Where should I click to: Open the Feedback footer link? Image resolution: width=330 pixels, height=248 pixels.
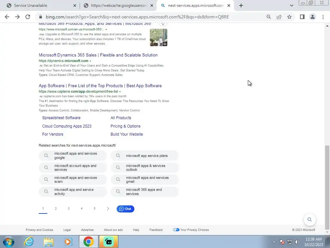coord(156,230)
